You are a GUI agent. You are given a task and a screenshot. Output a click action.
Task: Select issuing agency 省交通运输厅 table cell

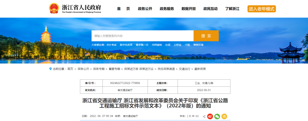click(125, 90)
